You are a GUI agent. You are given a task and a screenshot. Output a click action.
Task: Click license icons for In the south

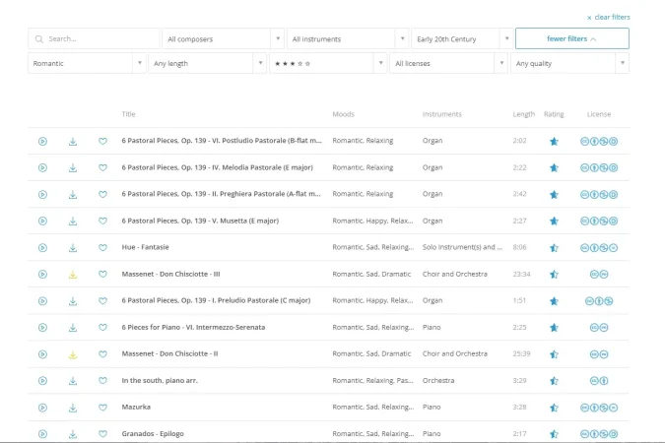click(599, 381)
